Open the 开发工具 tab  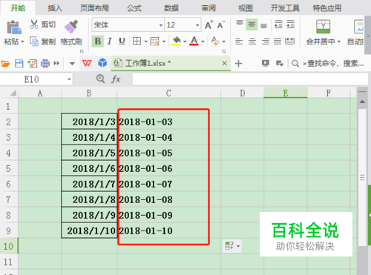coord(285,8)
